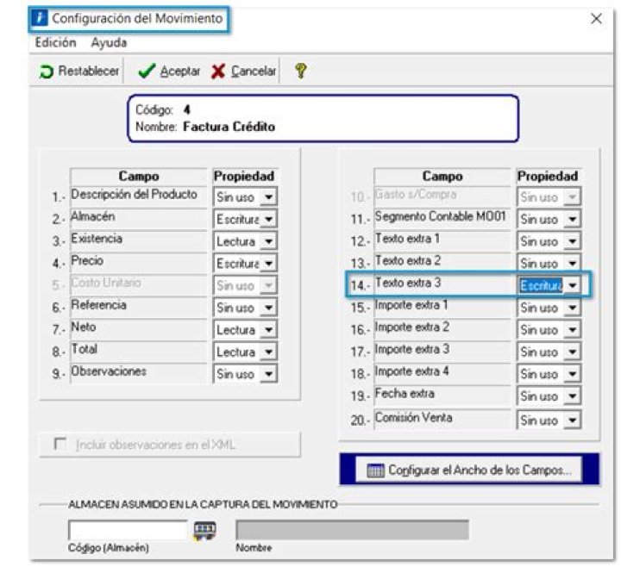Open the Existencia property dropdown

[x=270, y=242]
